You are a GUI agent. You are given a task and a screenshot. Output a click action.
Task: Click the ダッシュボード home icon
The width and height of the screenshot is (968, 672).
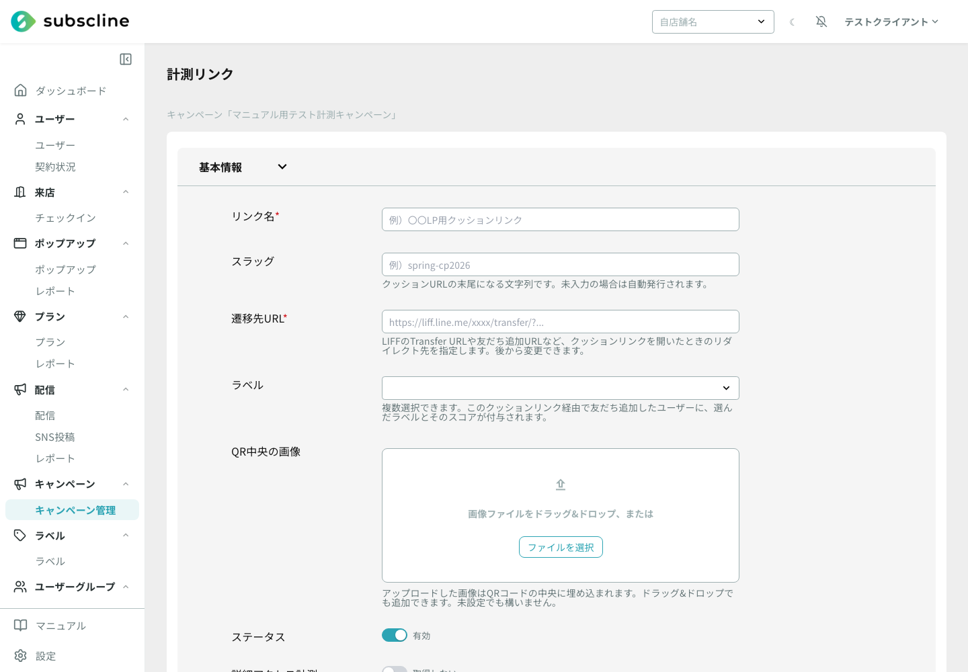tap(21, 90)
